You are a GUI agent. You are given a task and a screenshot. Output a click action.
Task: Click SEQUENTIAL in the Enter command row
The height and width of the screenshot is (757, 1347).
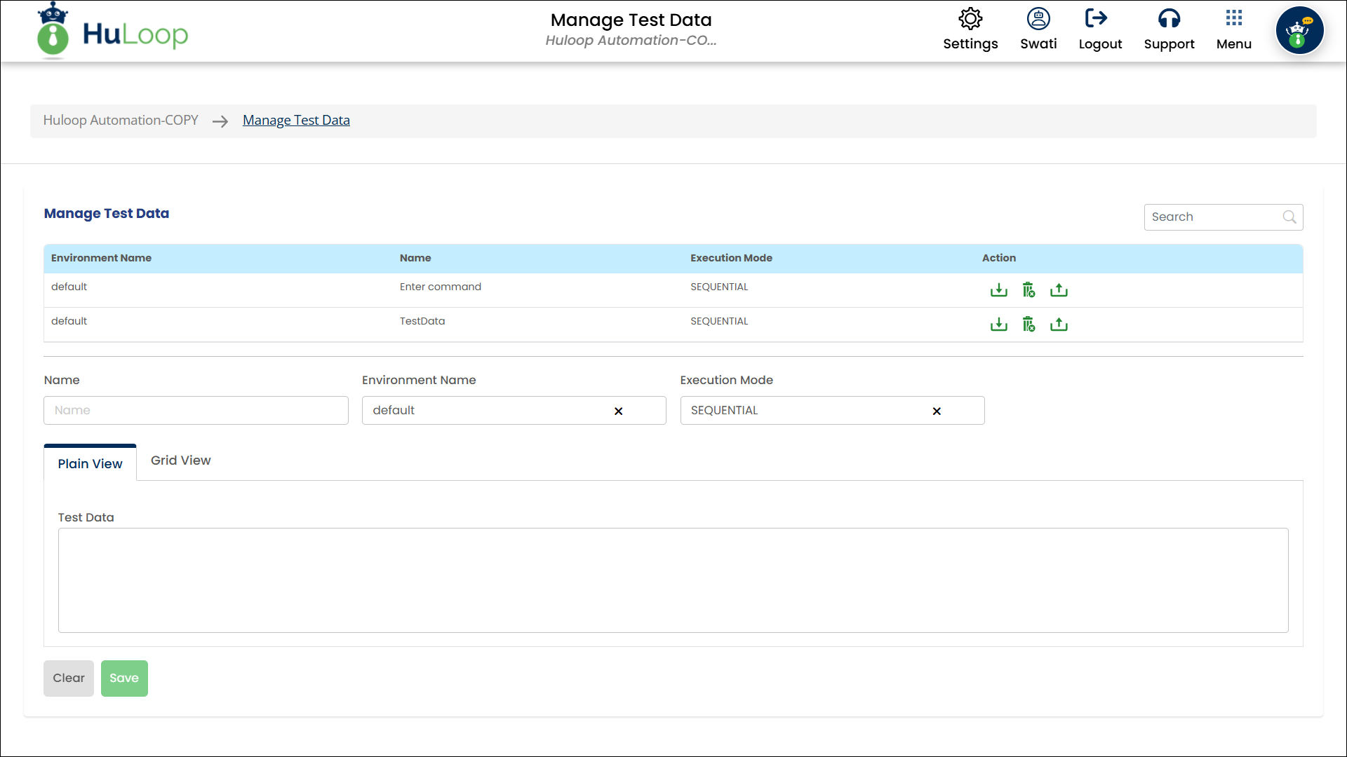[719, 287]
